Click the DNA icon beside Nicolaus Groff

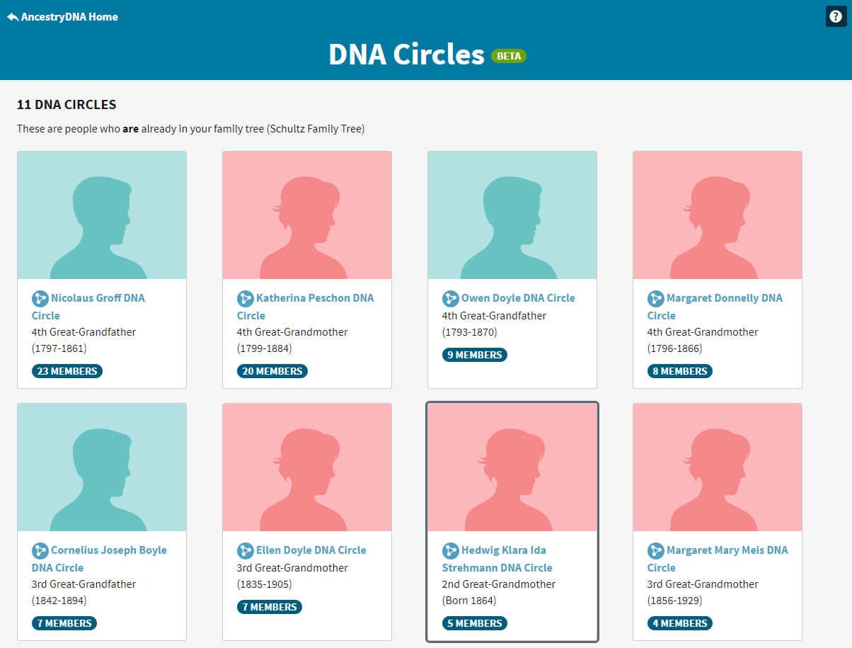point(39,298)
